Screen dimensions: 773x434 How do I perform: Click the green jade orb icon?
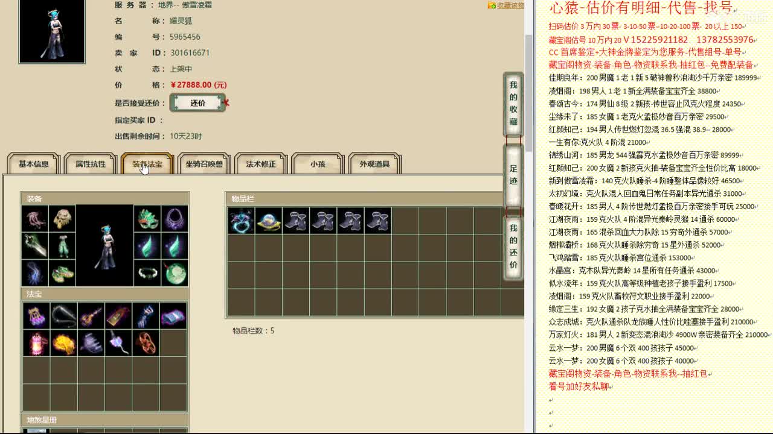[x=175, y=273]
